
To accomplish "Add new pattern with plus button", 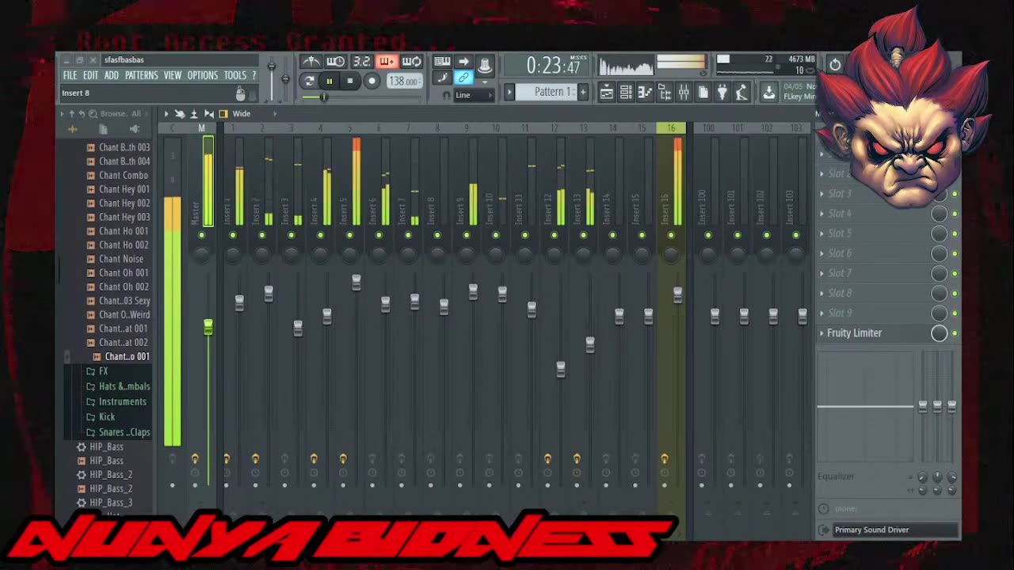I will coord(583,92).
